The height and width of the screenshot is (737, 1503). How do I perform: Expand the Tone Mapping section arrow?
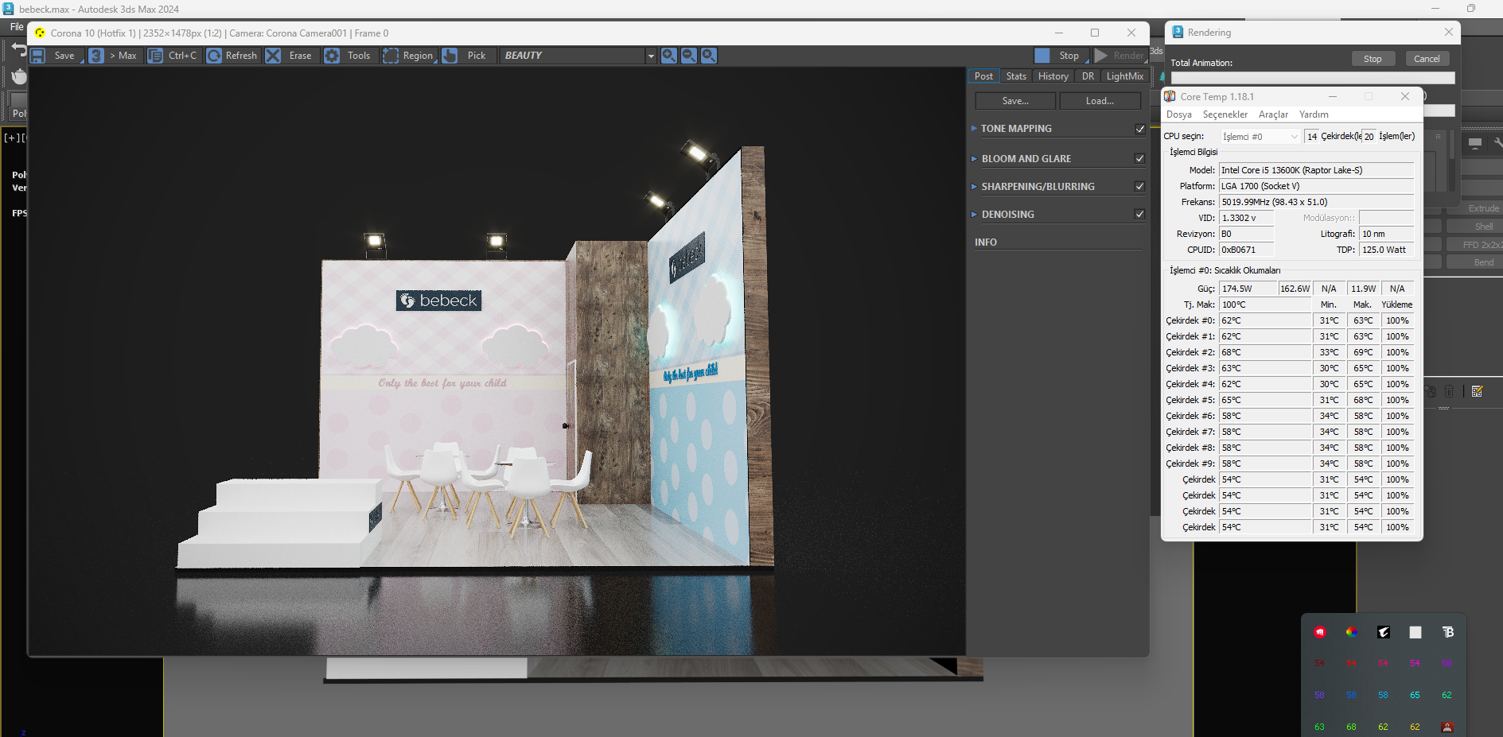pyautogui.click(x=974, y=129)
